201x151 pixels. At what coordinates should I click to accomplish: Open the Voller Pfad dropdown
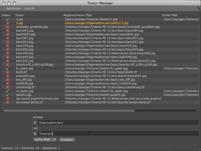[45, 140]
